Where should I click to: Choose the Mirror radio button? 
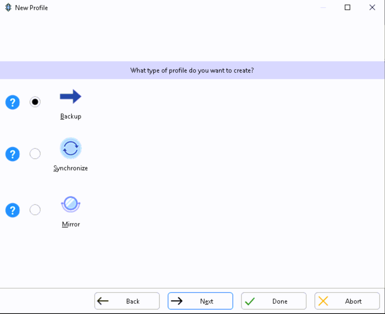point(35,210)
